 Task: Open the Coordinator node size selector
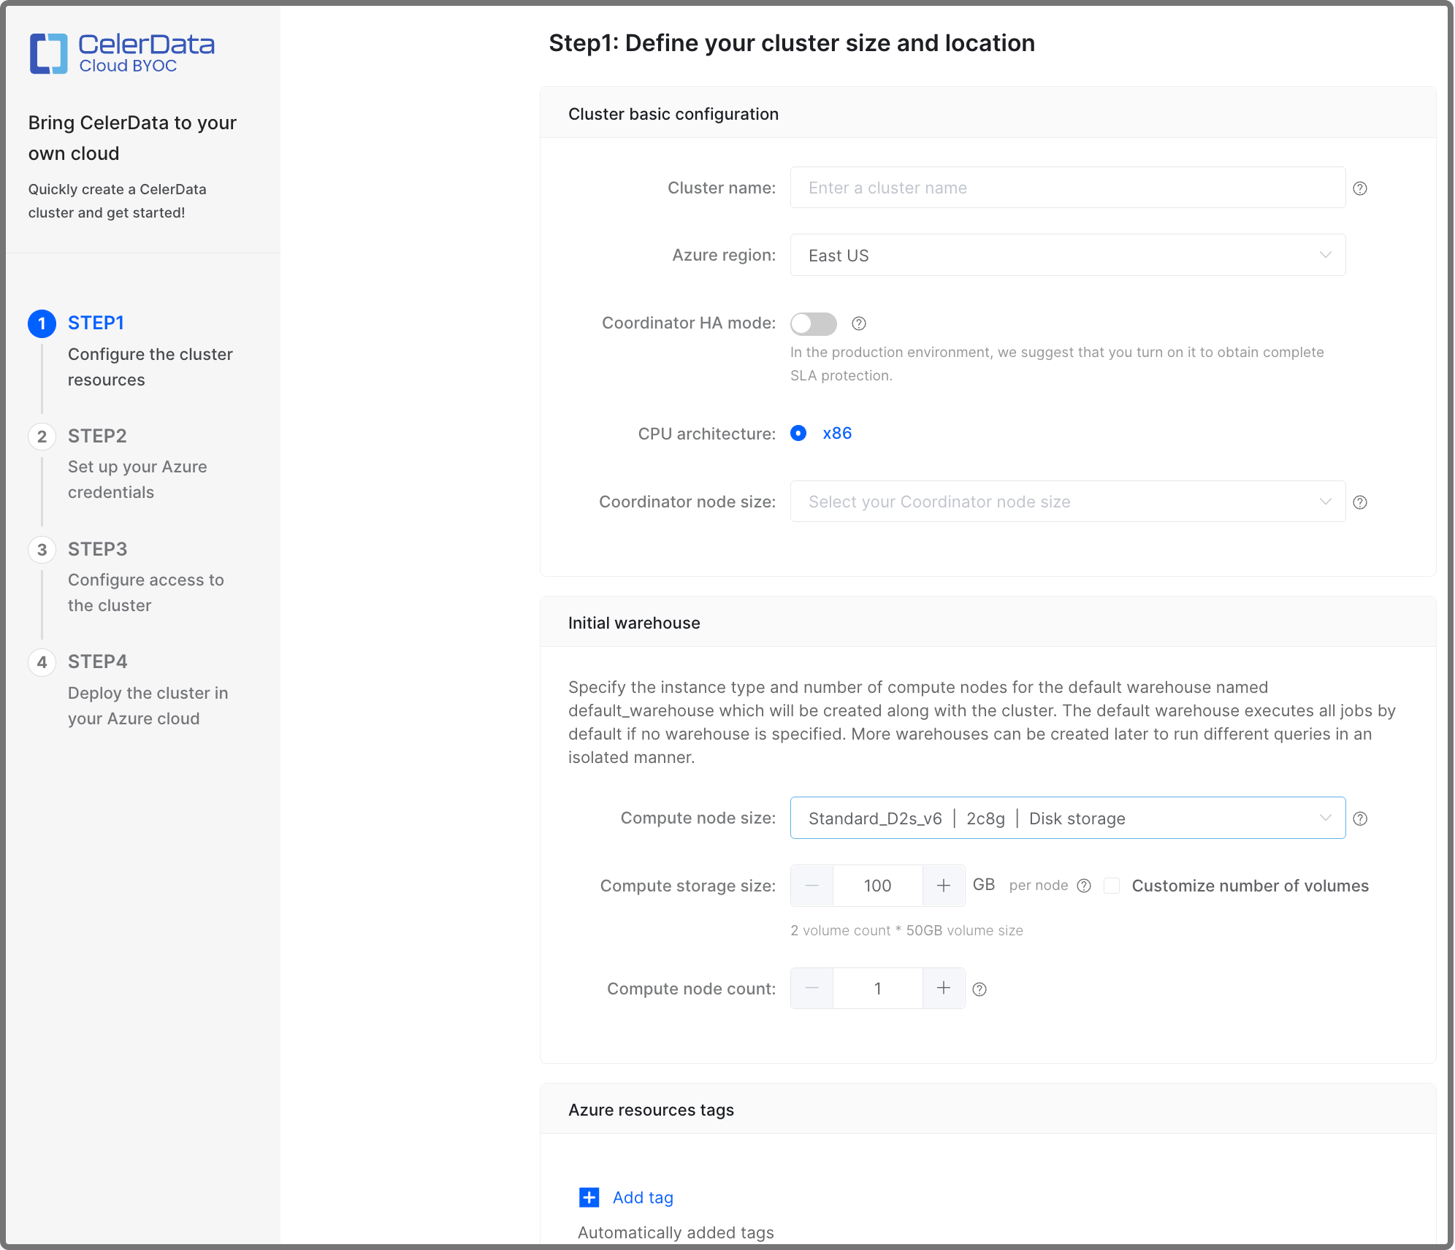(x=1066, y=502)
